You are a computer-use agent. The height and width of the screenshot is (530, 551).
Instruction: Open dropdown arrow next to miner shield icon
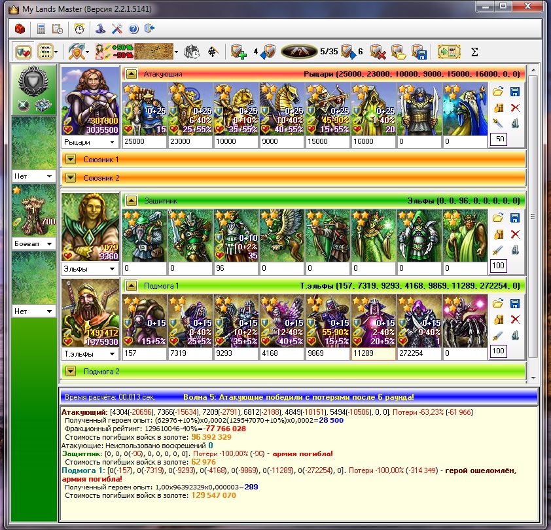(x=87, y=52)
